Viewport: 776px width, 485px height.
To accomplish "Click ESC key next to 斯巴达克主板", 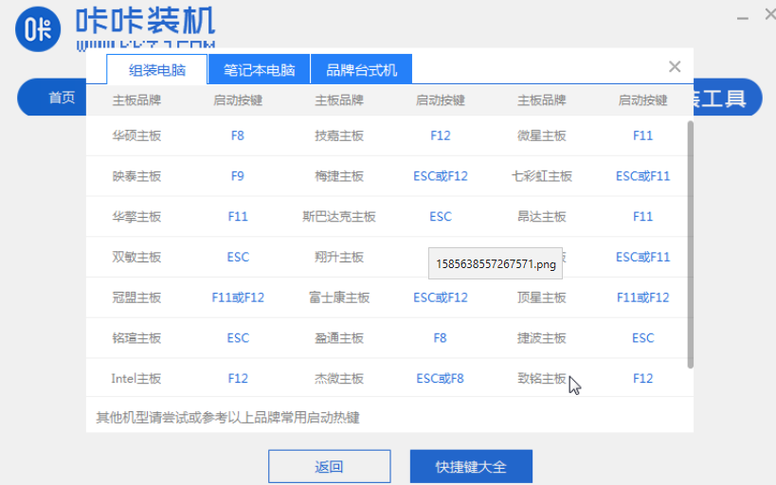I will click(x=441, y=217).
